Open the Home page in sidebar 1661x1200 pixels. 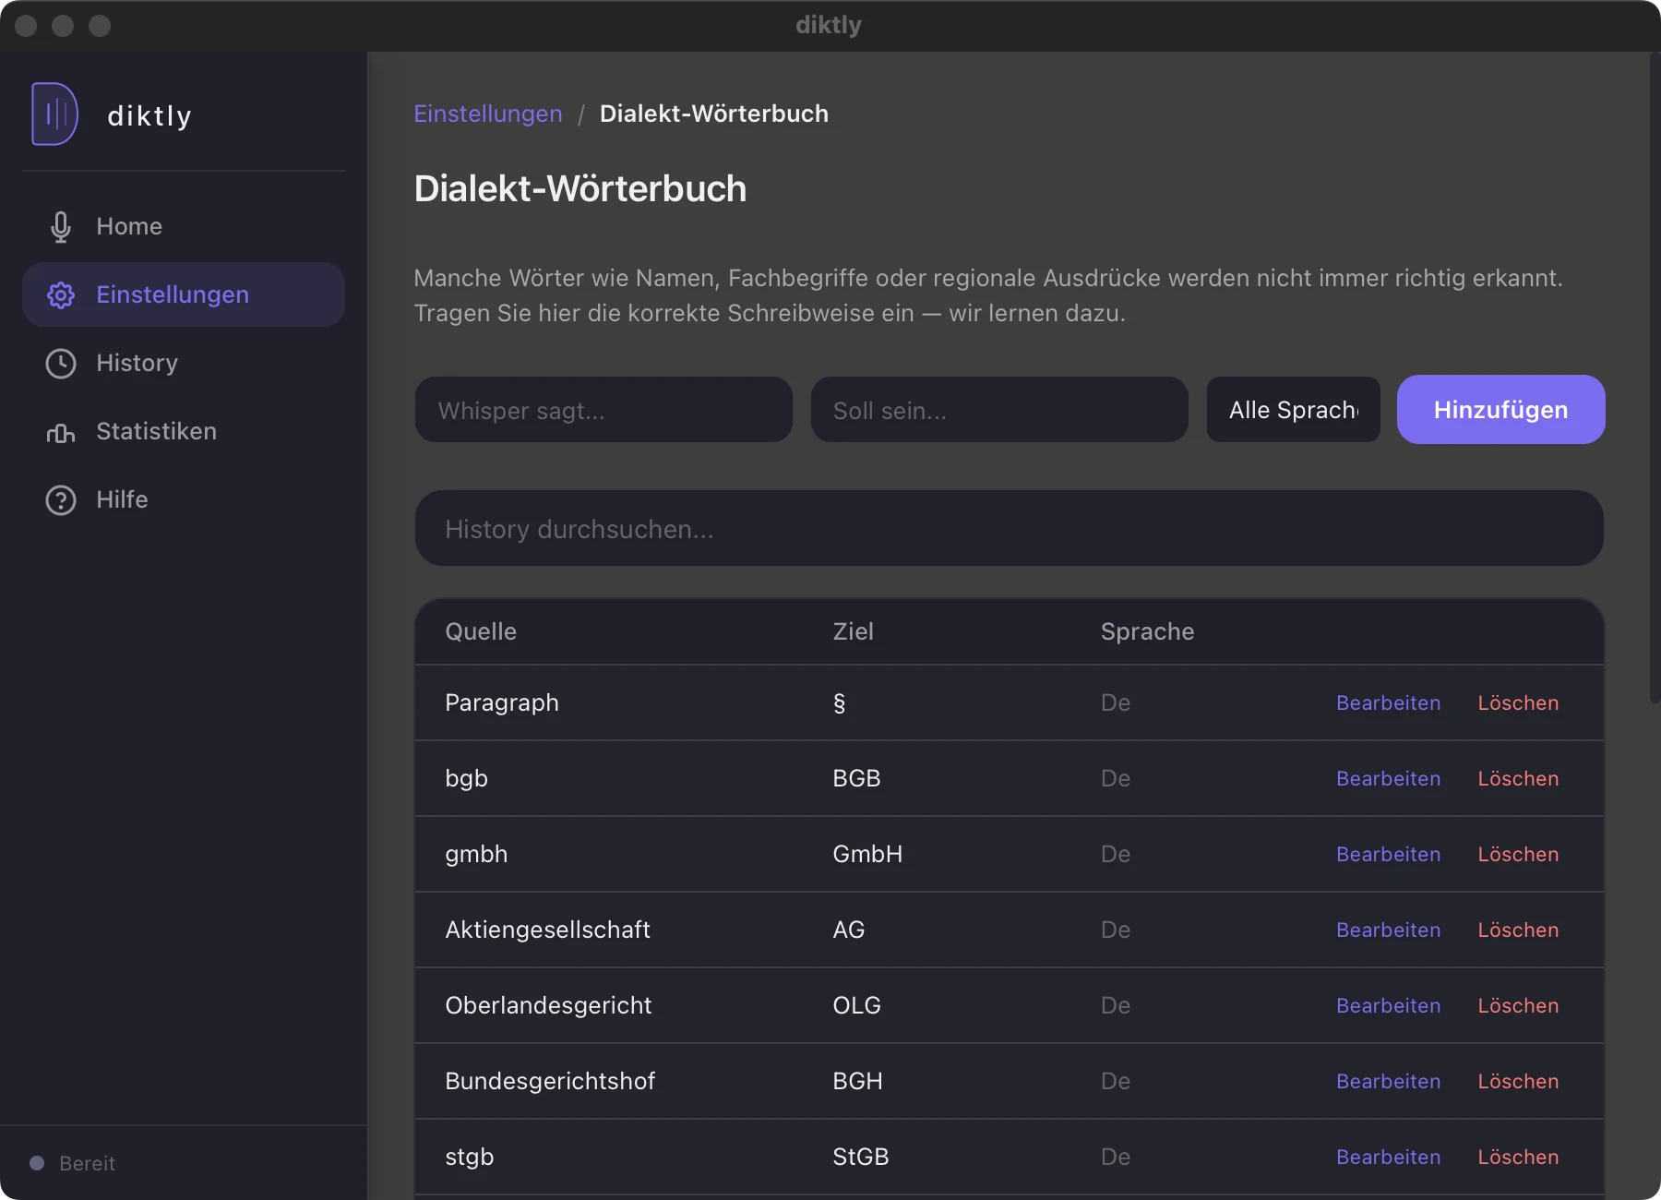(x=184, y=226)
